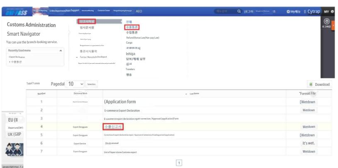
Task: Open the Cytrap hamburger menu icon
Action: pyautogui.click(x=305, y=12)
